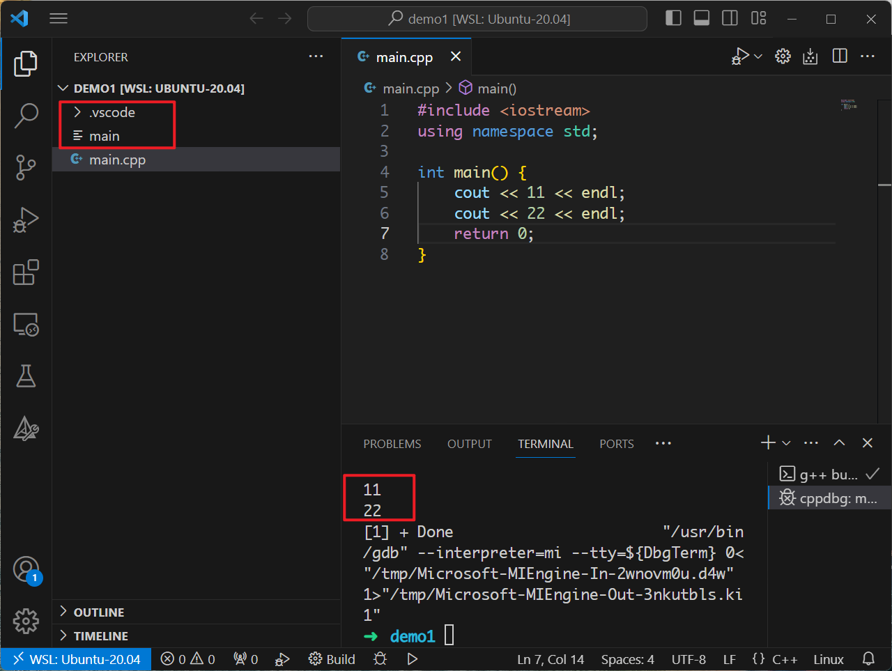Start debugging with the Run C++ File button
Viewport: 892px width, 671px height.
[x=741, y=56]
